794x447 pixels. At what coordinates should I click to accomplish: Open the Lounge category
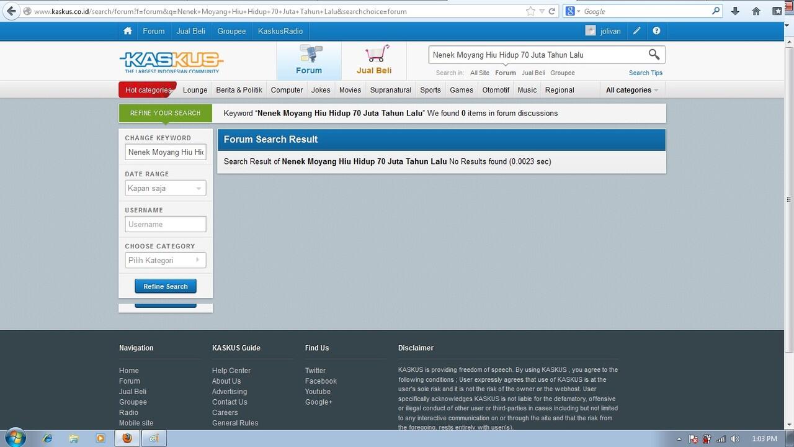tap(195, 90)
